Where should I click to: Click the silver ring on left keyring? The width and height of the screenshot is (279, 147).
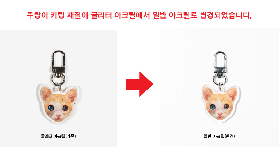(58, 79)
